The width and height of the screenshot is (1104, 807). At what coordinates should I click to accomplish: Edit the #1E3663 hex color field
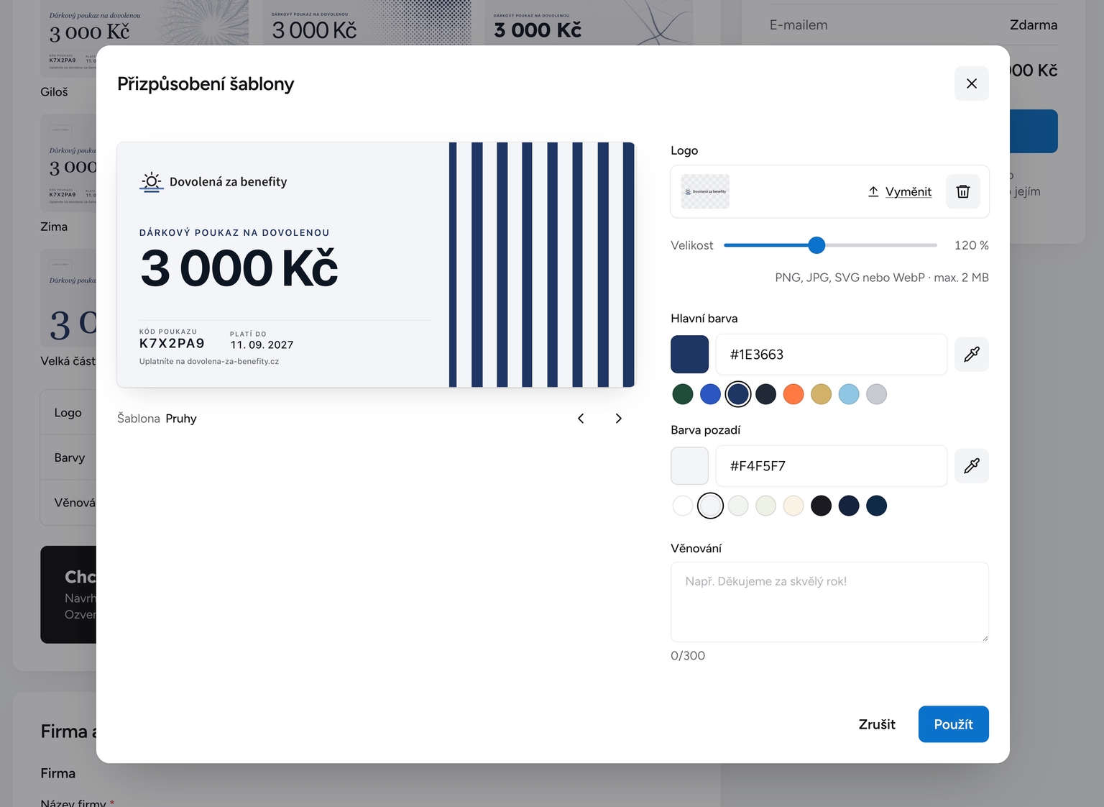point(831,354)
